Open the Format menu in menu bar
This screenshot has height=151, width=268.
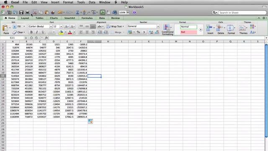pyautogui.click(x=68, y=2)
